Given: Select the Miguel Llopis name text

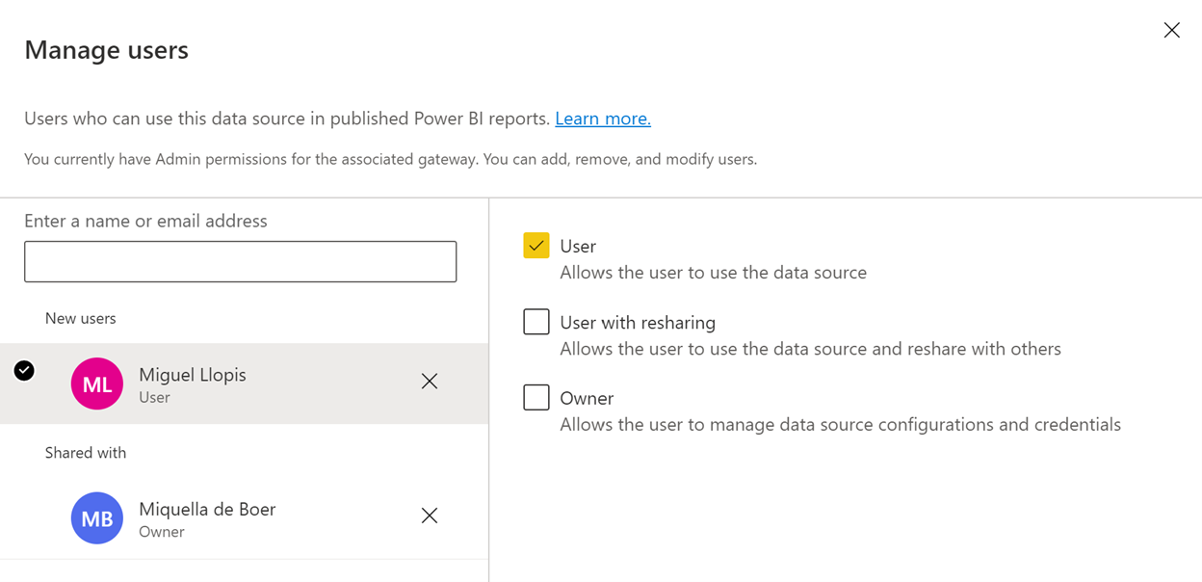Looking at the screenshot, I should tap(193, 375).
